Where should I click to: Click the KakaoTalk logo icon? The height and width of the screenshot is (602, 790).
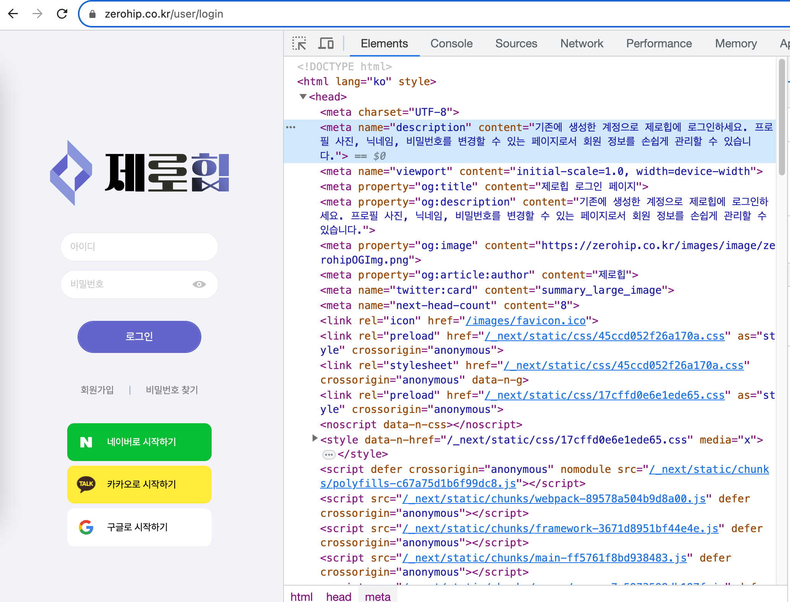[x=86, y=484]
